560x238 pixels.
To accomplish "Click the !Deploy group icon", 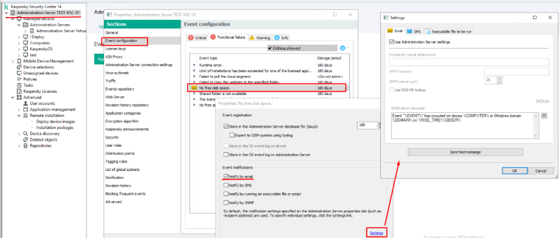I will 25,37.
